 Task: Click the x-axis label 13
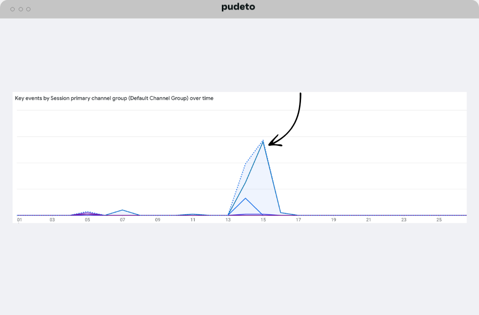point(228,220)
